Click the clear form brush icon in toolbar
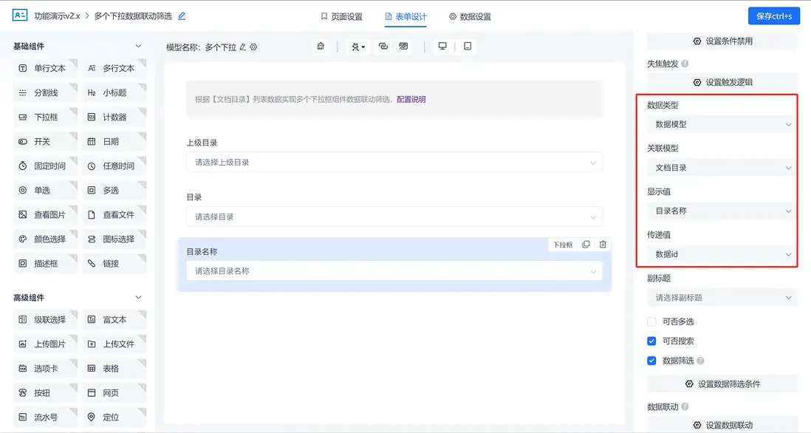The width and height of the screenshot is (811, 433). point(321,45)
